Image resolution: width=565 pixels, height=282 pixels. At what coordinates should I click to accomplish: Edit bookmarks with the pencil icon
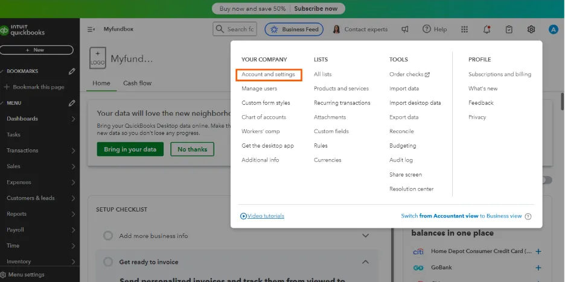tap(72, 71)
